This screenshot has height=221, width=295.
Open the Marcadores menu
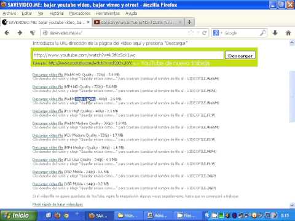coord(80,14)
